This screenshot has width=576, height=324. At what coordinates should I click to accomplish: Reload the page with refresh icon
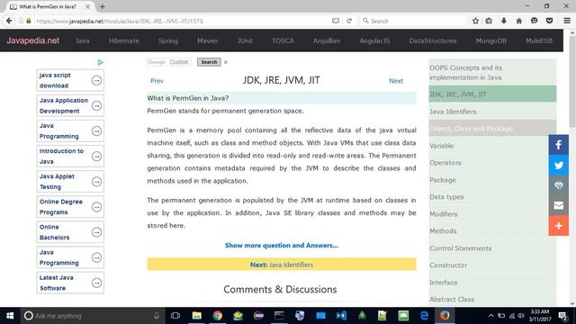349,21
